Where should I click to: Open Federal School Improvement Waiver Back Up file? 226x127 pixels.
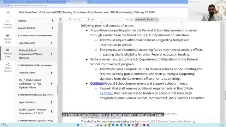31,54
